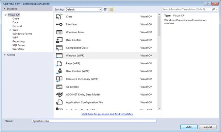
Task: Open the go online and find templates link
Action: (107, 114)
